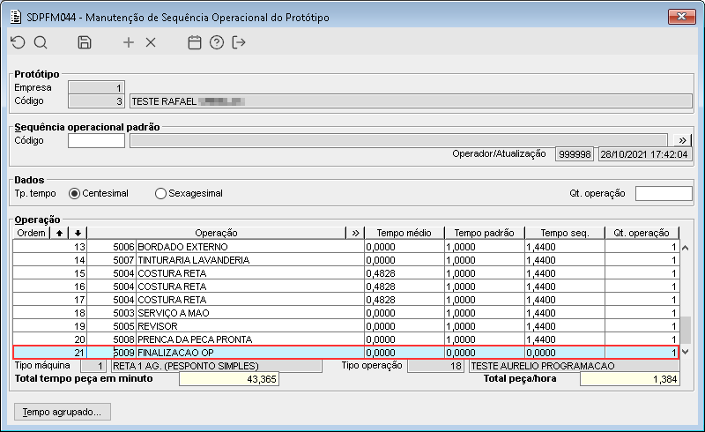The image size is (705, 432).
Task: Click the Sequência operacional padrão description field
Action: [399, 140]
